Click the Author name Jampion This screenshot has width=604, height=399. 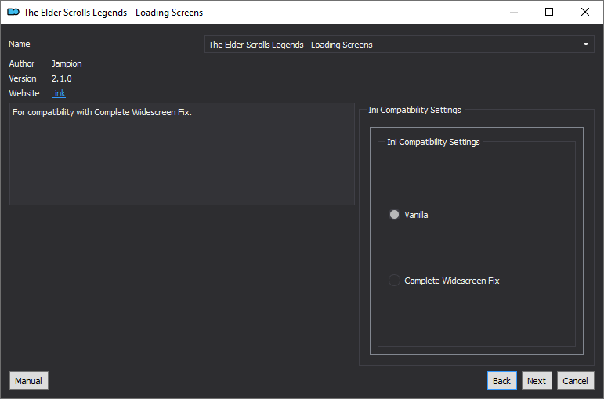tap(67, 63)
